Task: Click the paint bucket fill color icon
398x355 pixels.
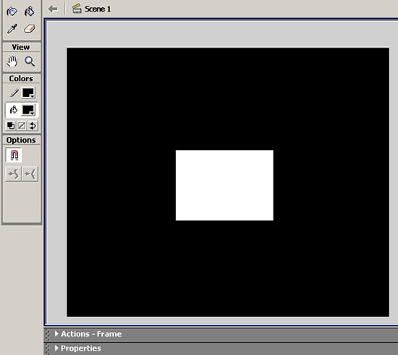Action: (x=14, y=110)
